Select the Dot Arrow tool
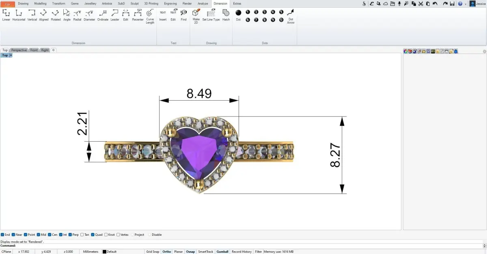The height and width of the screenshot is (254, 487). (x=291, y=16)
